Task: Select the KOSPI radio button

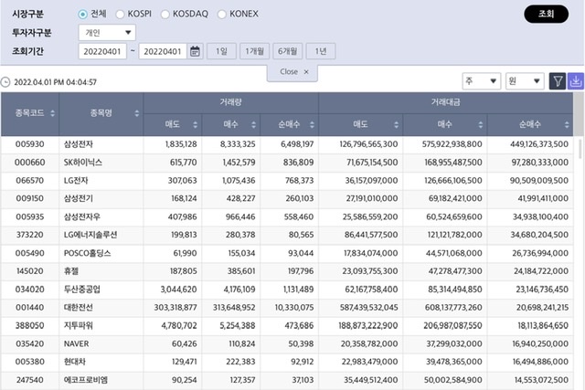Action: pos(122,15)
